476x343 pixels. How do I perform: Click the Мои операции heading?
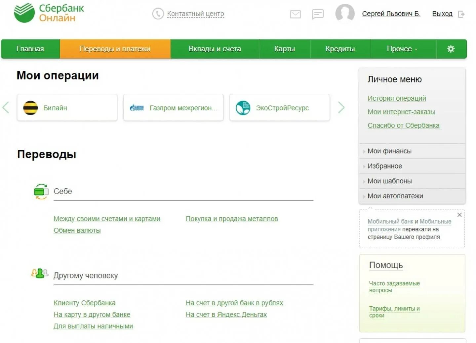point(58,75)
